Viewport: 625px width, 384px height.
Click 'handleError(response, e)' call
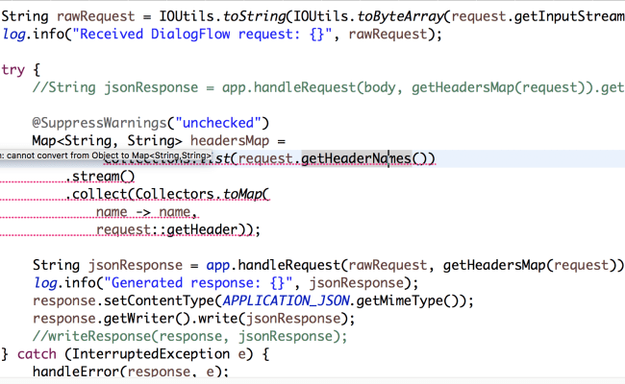click(131, 372)
